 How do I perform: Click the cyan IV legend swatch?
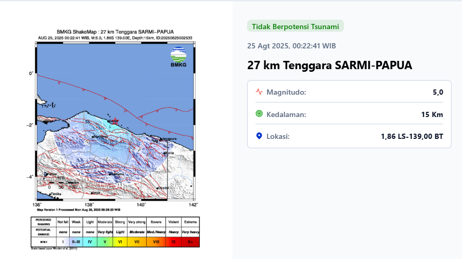tap(90, 242)
